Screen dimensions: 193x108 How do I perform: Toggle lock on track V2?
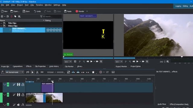pyautogui.click(x=23, y=84)
